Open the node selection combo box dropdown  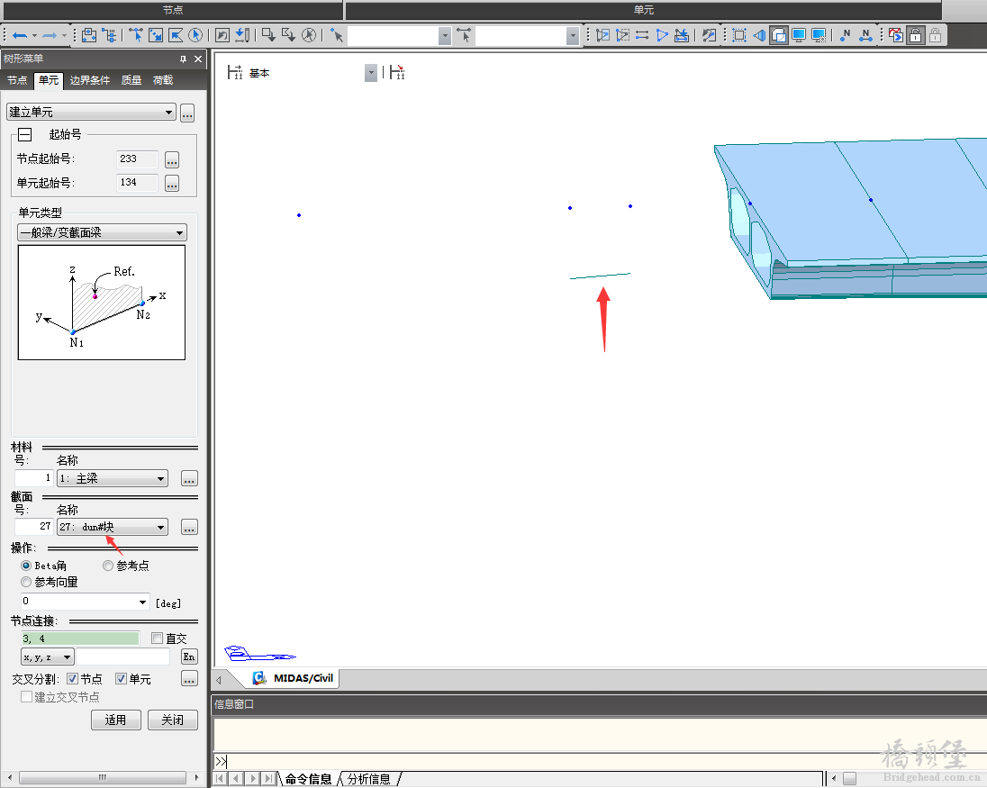[x=445, y=36]
